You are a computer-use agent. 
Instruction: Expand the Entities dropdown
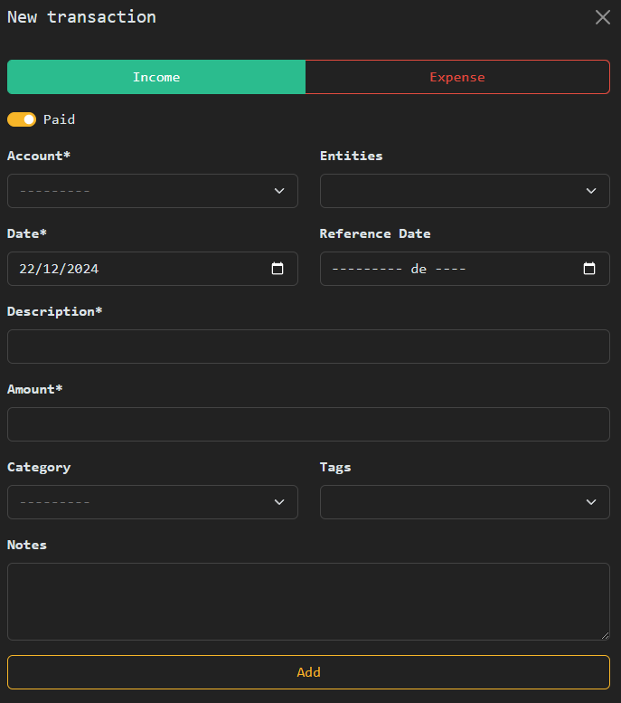point(465,191)
